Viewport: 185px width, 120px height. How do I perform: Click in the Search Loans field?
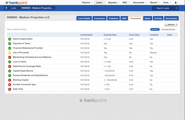tap(165, 8)
